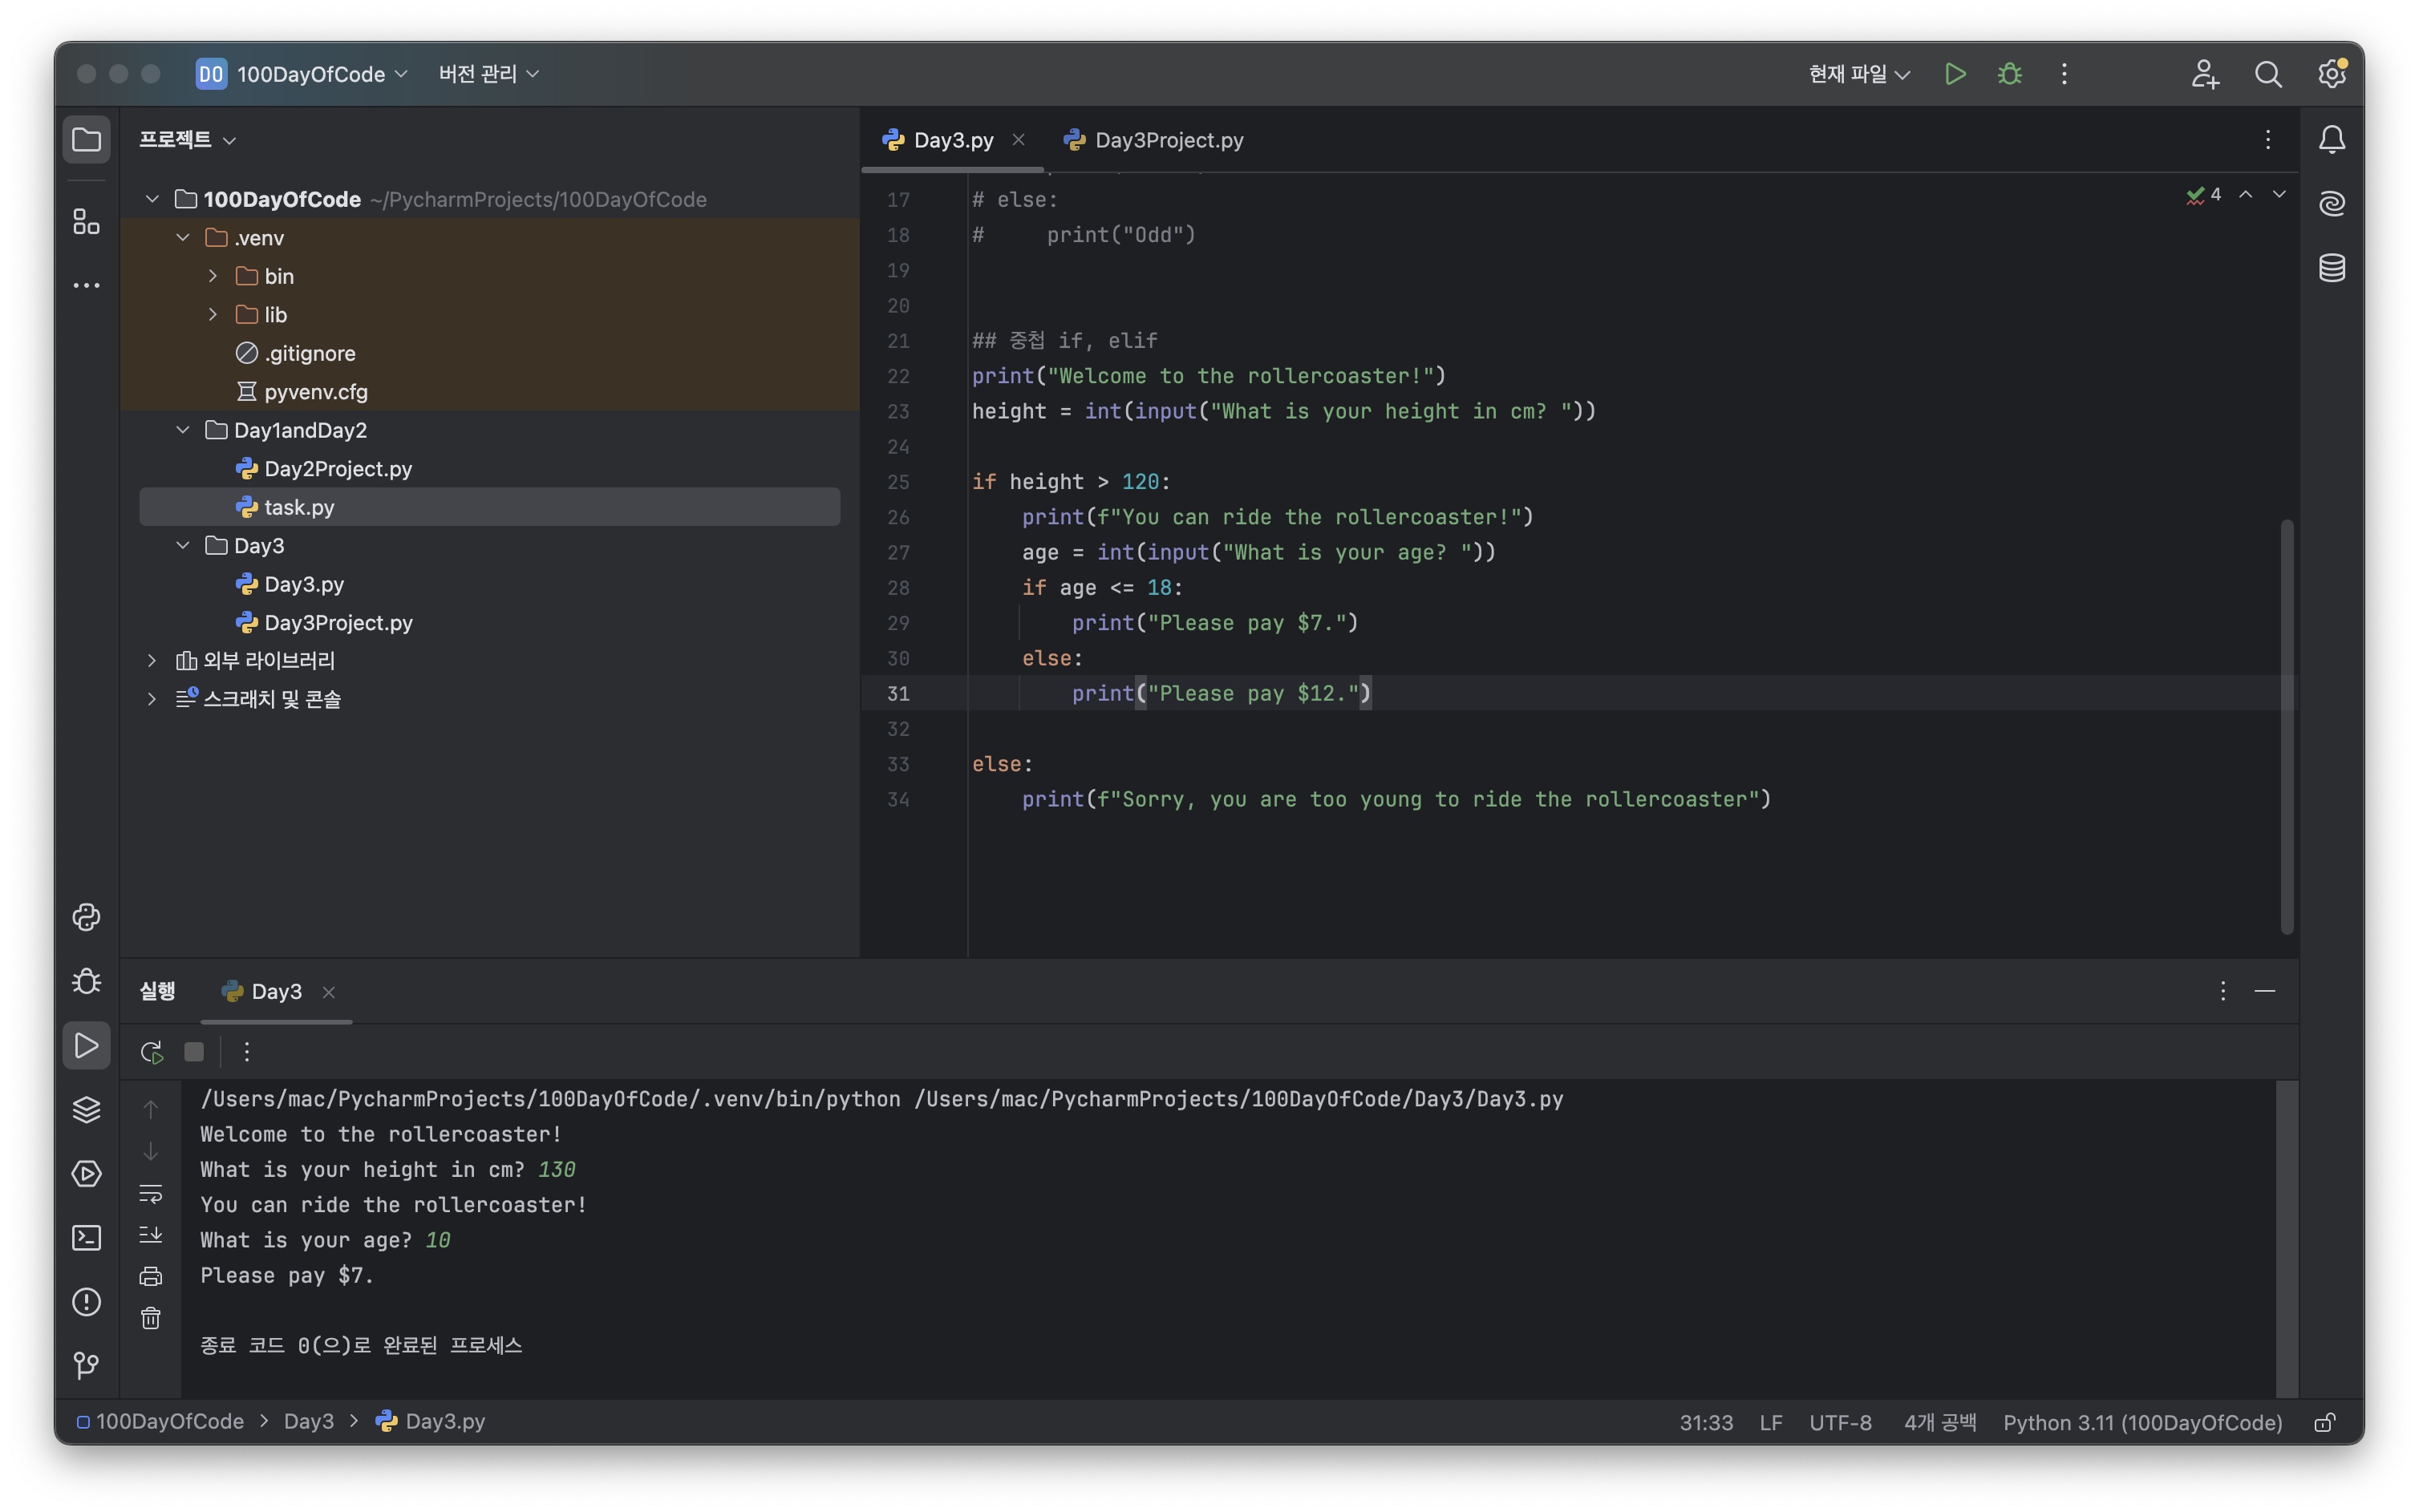2419x1512 pixels.
Task: Toggle soft-wrap in the run console
Action: 151,1194
